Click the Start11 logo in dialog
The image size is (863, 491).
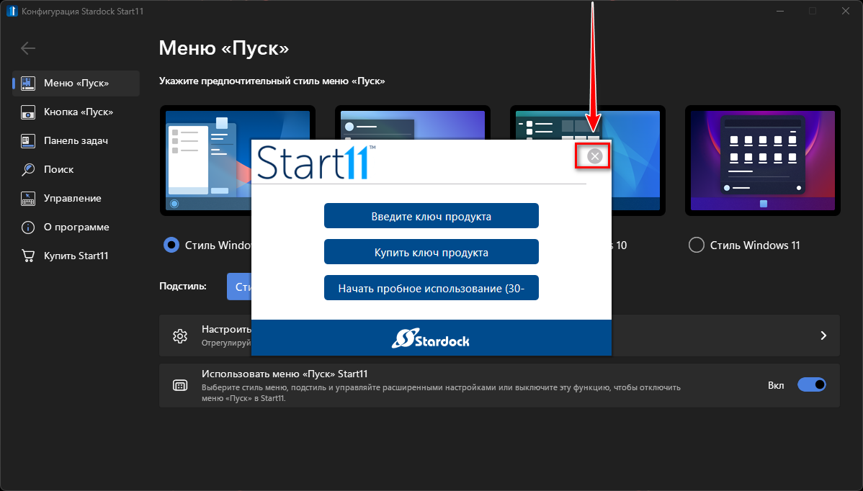pyautogui.click(x=316, y=163)
